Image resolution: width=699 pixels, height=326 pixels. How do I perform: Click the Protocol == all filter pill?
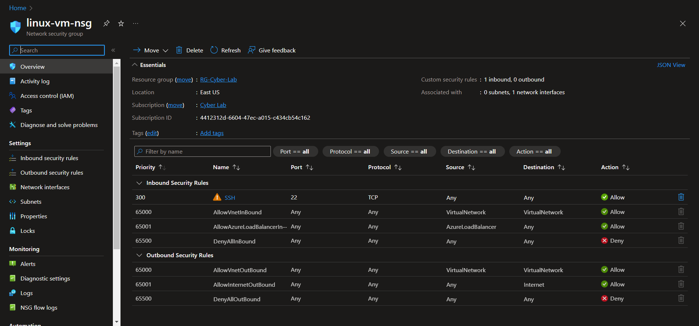pyautogui.click(x=350, y=151)
